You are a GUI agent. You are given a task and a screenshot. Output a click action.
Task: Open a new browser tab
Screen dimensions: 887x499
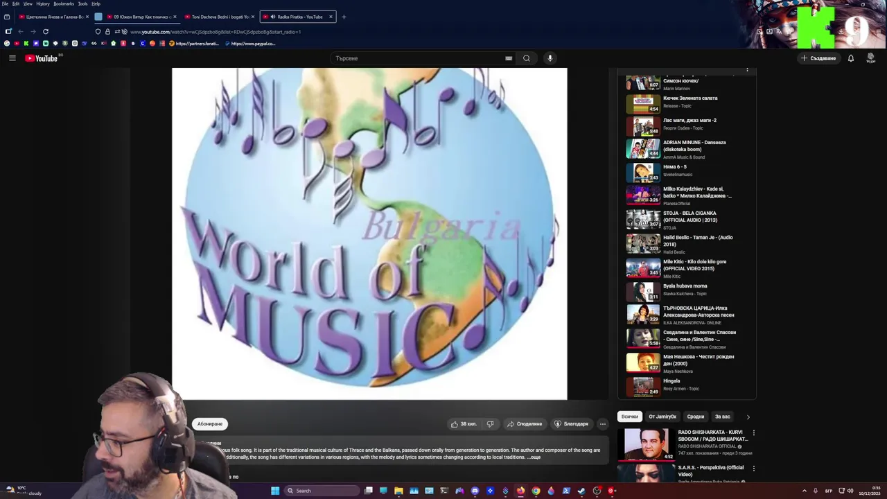[x=344, y=17]
